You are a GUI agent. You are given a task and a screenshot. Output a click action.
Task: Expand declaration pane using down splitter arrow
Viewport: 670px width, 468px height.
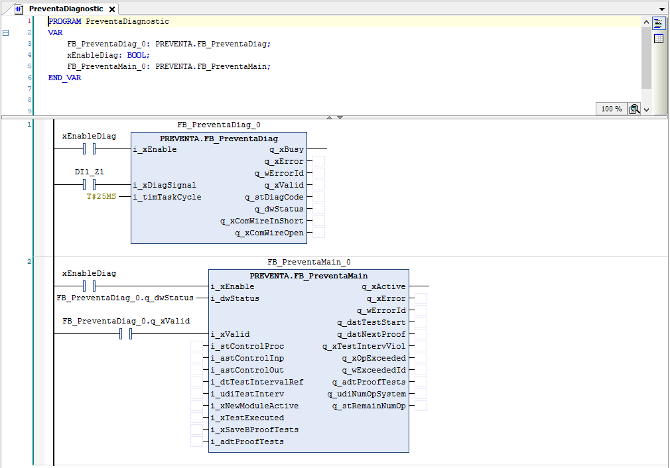click(x=340, y=117)
